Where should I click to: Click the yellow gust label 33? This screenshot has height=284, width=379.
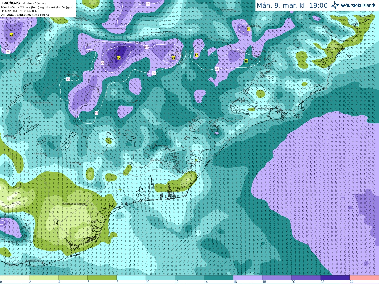(174, 58)
